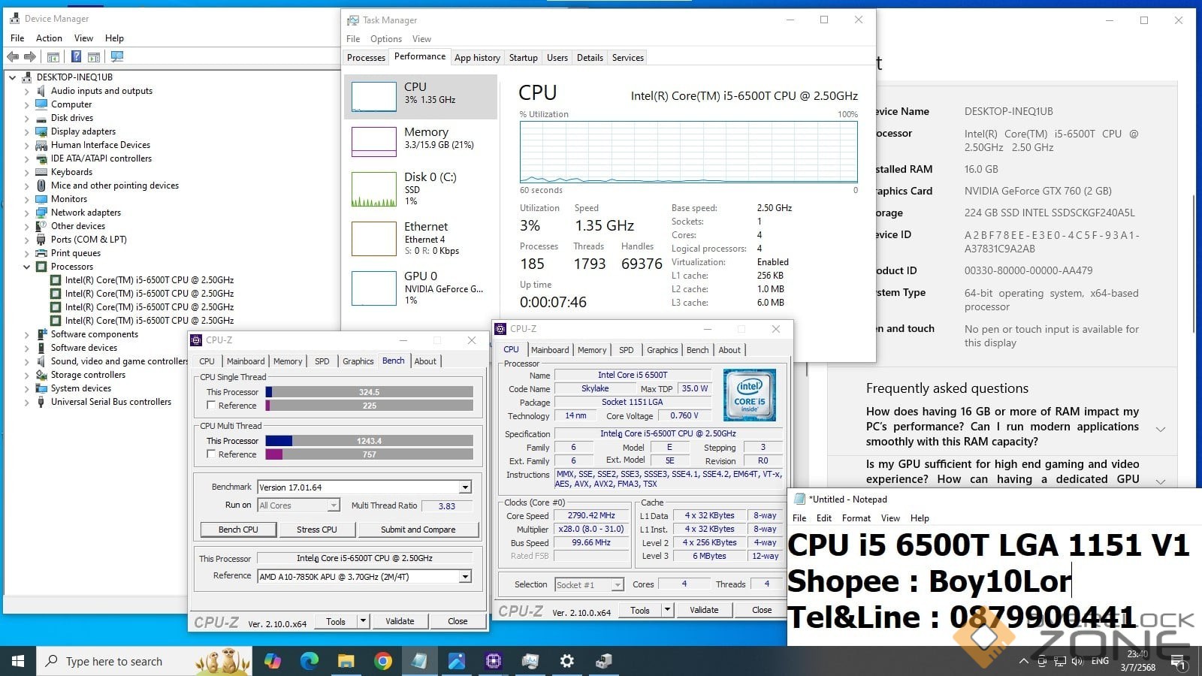This screenshot has height=676, width=1202.
Task: Click the Bench CPU button
Action: 238,530
